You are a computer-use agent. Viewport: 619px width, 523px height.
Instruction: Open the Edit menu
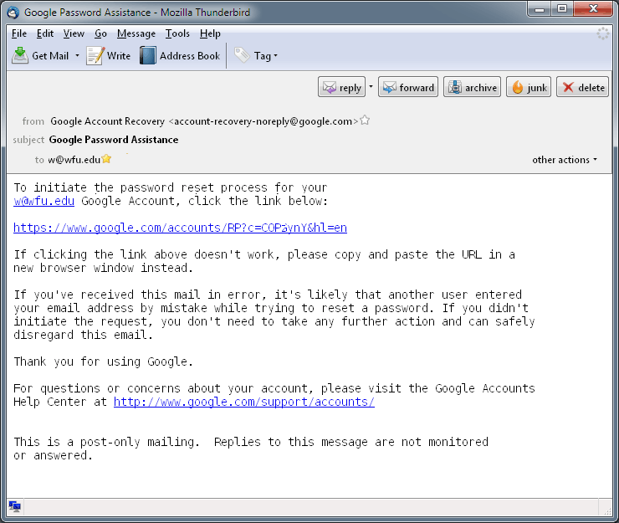click(x=45, y=33)
